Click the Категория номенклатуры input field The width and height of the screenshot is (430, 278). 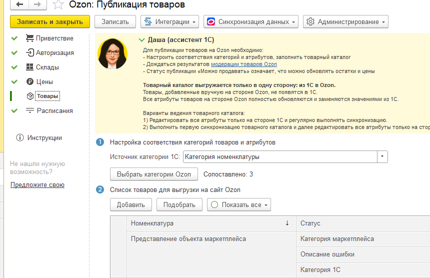[280, 157]
